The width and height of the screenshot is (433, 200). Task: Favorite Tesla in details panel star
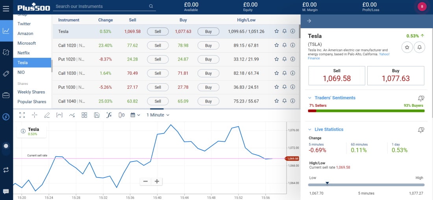pos(407,48)
